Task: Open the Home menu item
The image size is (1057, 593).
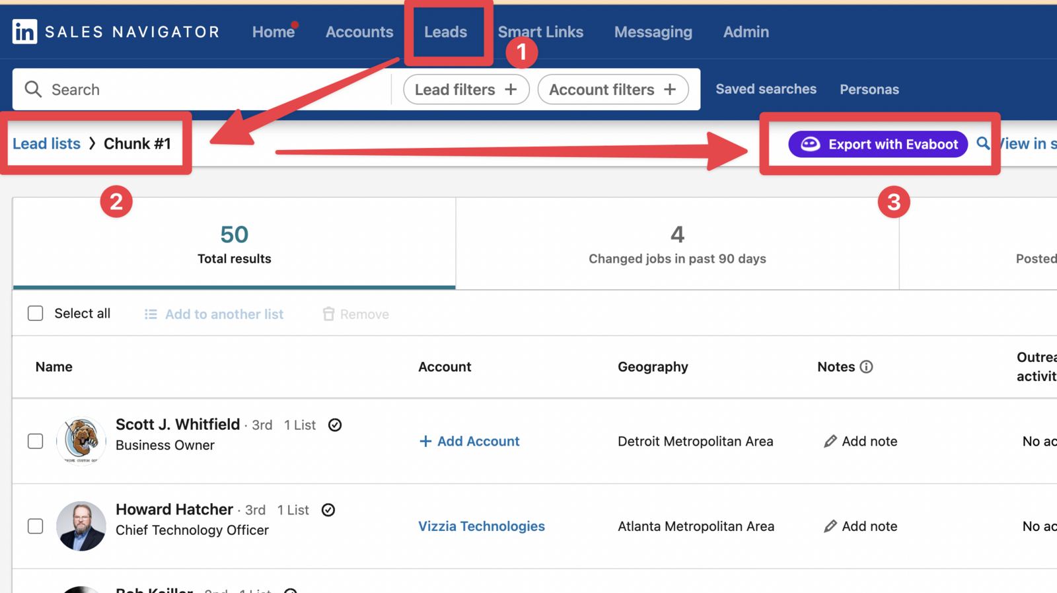Action: point(273,32)
